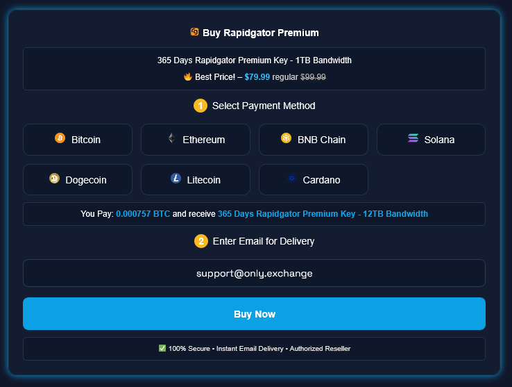512x387 pixels.
Task: Select Litecoin payment option
Action: [196, 179]
